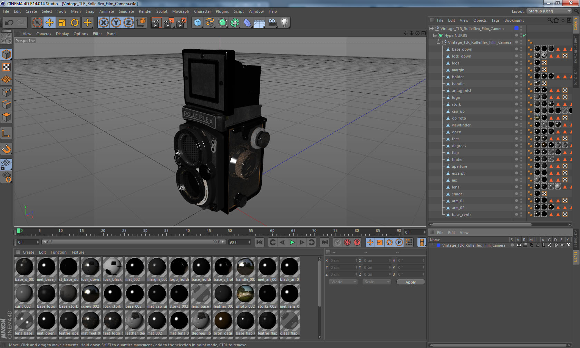The height and width of the screenshot is (348, 580).
Task: Click the Undo arrow icon
Action: [9, 23]
